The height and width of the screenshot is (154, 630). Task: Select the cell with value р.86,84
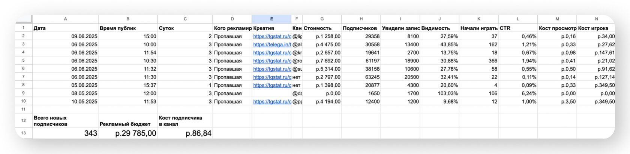[x=185, y=133]
